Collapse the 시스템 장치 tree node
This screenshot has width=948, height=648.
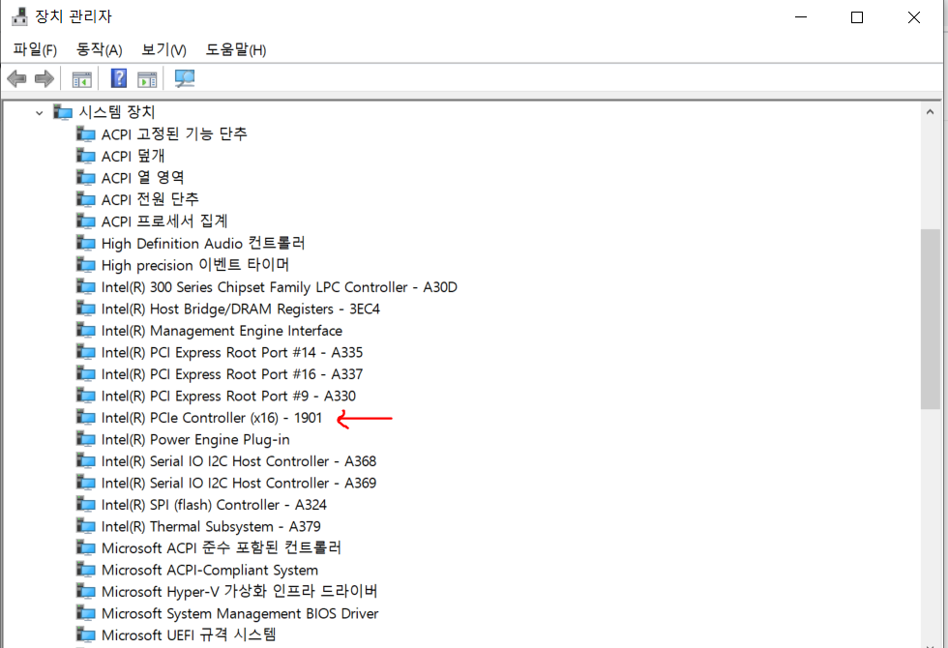tap(40, 112)
